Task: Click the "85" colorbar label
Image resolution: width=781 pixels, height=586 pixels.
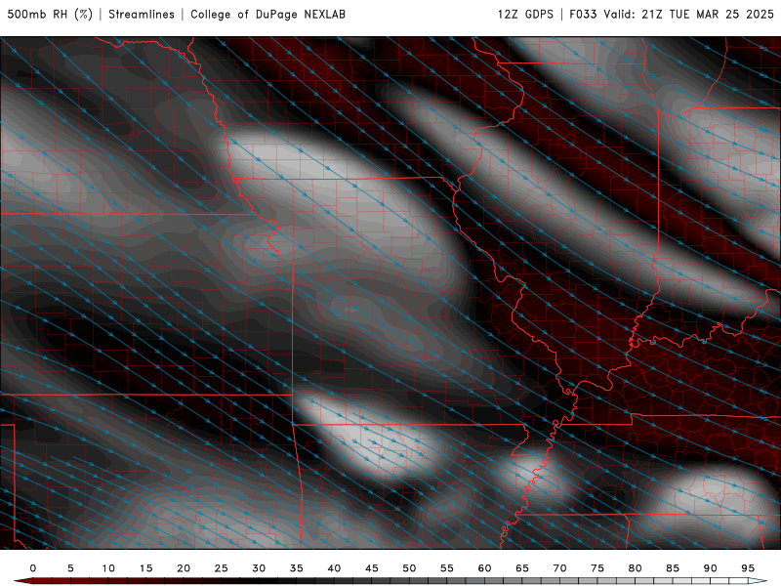Action: [x=673, y=568]
